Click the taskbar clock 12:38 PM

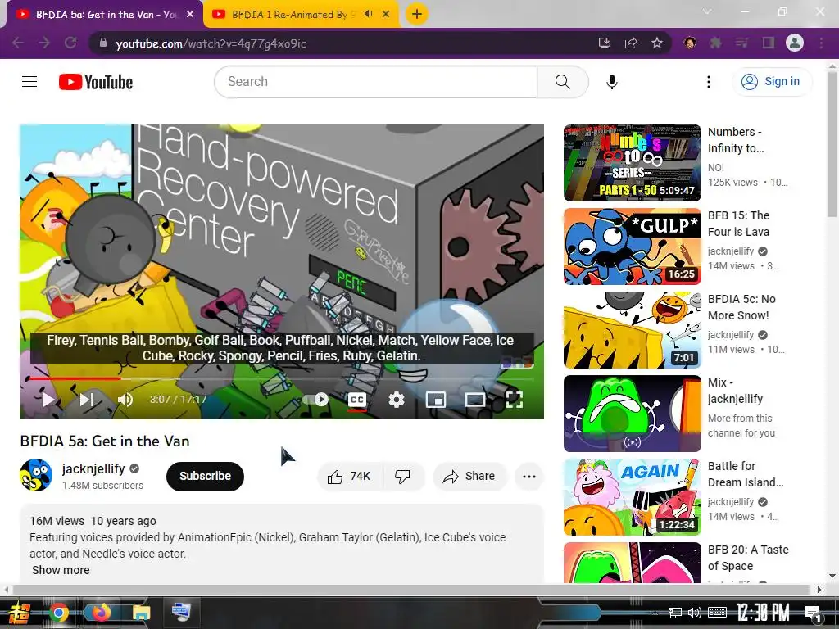click(763, 613)
